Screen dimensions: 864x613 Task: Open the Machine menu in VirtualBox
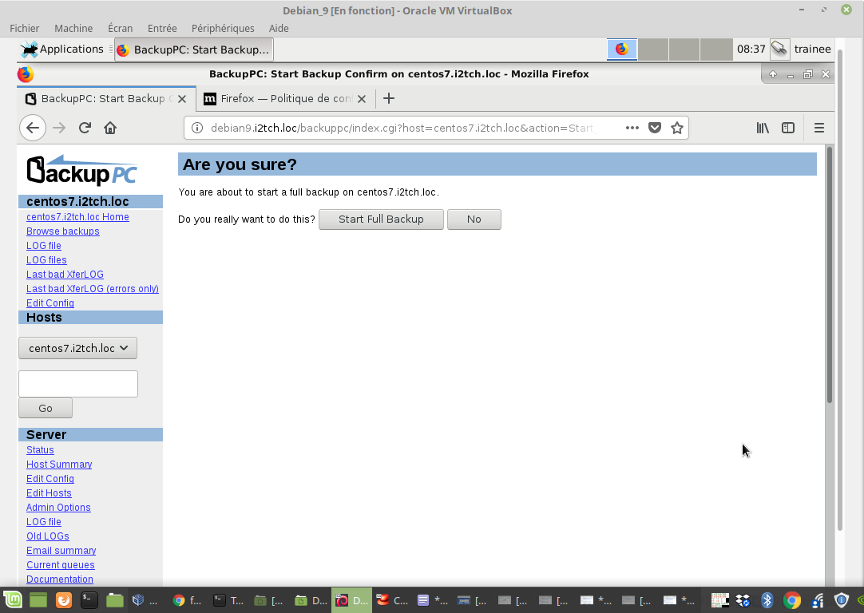click(73, 28)
